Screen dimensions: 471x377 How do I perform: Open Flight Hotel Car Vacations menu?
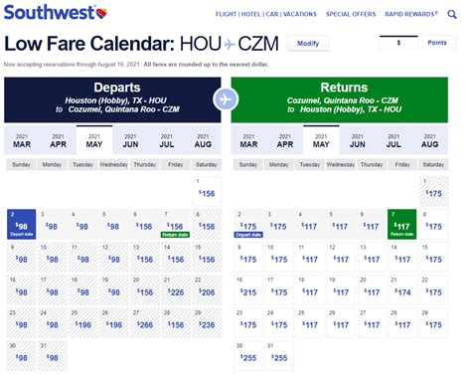266,14
